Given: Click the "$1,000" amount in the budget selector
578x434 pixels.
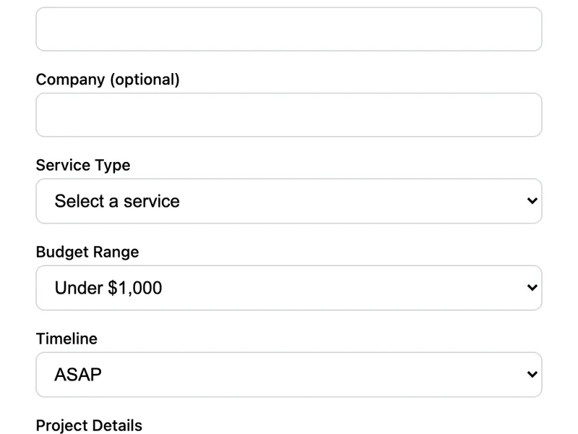Looking at the screenshot, I should 134,288.
